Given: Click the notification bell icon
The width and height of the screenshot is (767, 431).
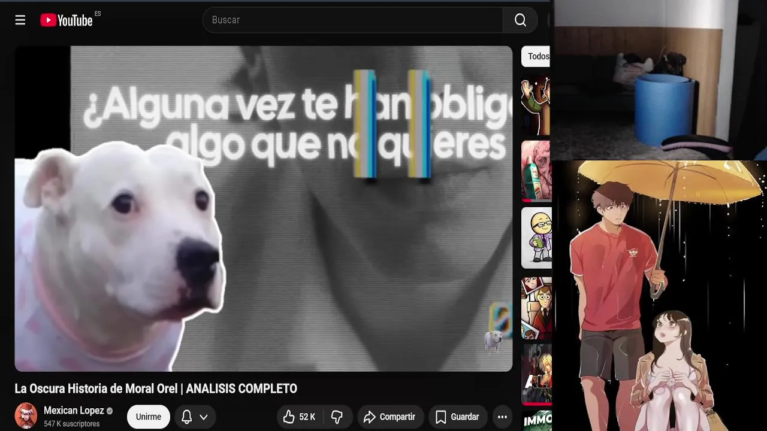Looking at the screenshot, I should point(187,417).
